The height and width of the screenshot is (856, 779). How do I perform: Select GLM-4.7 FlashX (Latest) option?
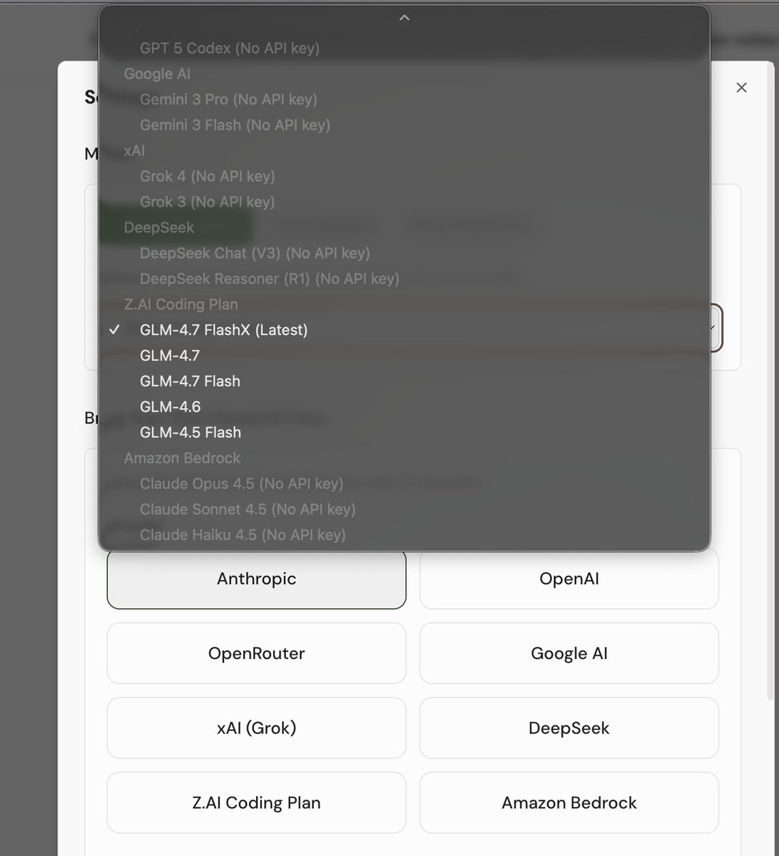404,330
